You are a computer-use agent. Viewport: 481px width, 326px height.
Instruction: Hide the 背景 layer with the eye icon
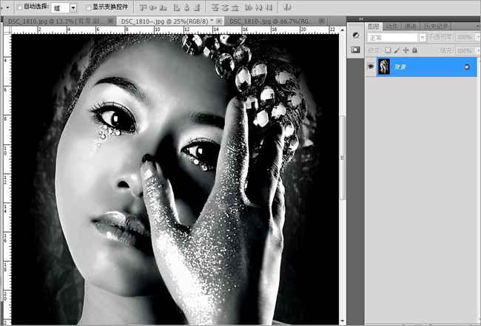pos(371,67)
